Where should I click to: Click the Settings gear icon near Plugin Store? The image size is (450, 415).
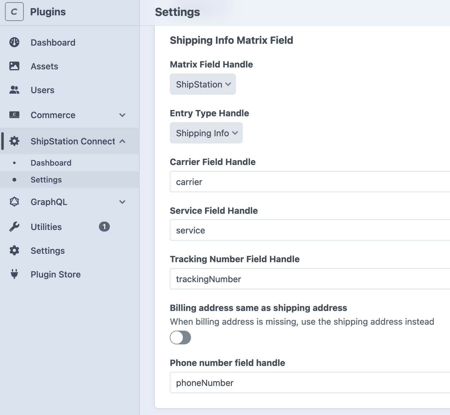coord(14,250)
